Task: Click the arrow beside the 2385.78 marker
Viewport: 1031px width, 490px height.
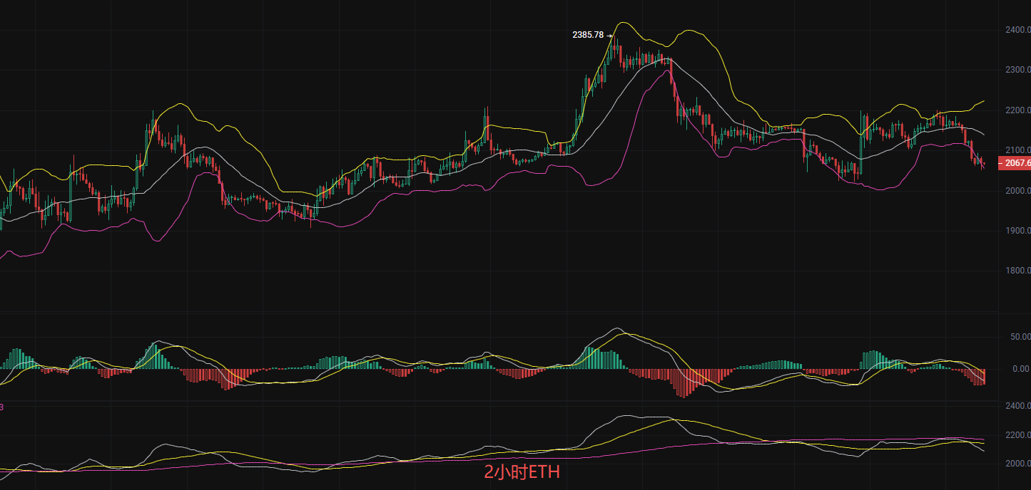Action: pyautogui.click(x=610, y=34)
